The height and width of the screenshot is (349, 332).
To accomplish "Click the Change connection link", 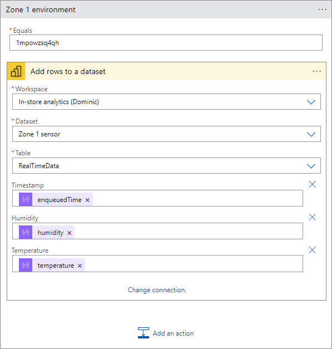I will (157, 290).
